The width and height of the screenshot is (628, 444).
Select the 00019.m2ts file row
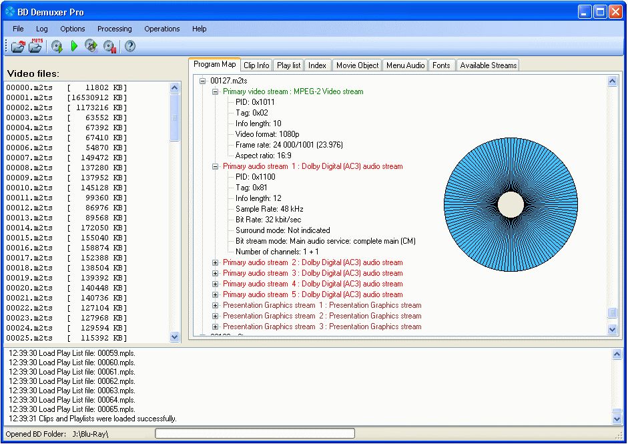tap(67, 278)
